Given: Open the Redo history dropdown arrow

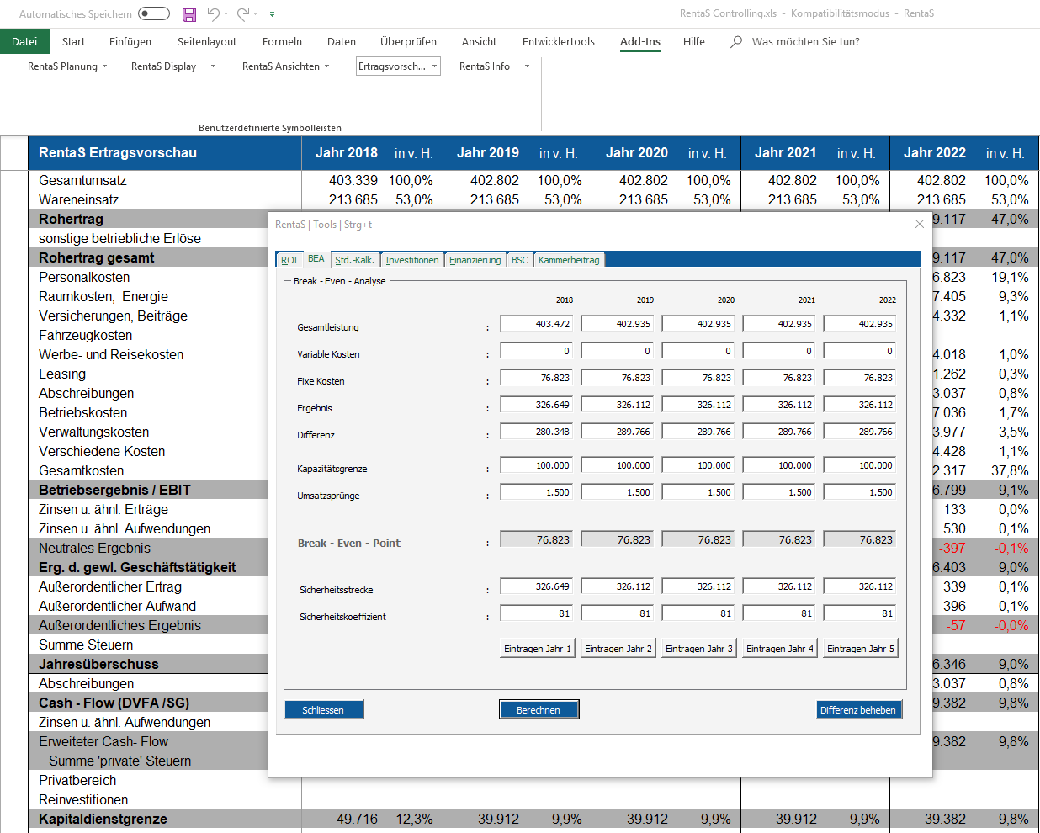Looking at the screenshot, I should tap(256, 14).
